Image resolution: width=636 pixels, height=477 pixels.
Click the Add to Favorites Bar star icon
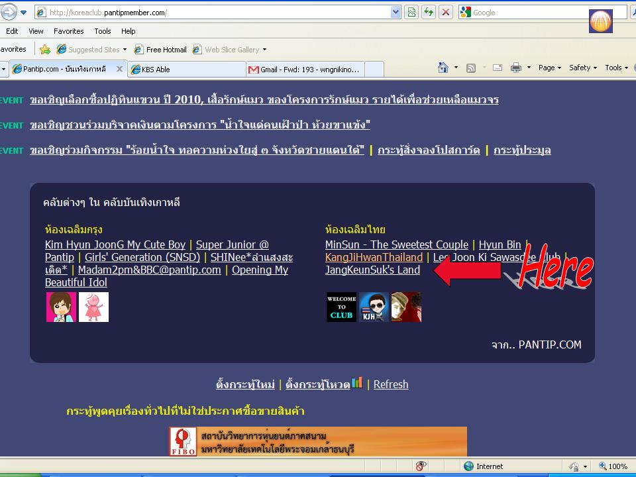coord(45,50)
